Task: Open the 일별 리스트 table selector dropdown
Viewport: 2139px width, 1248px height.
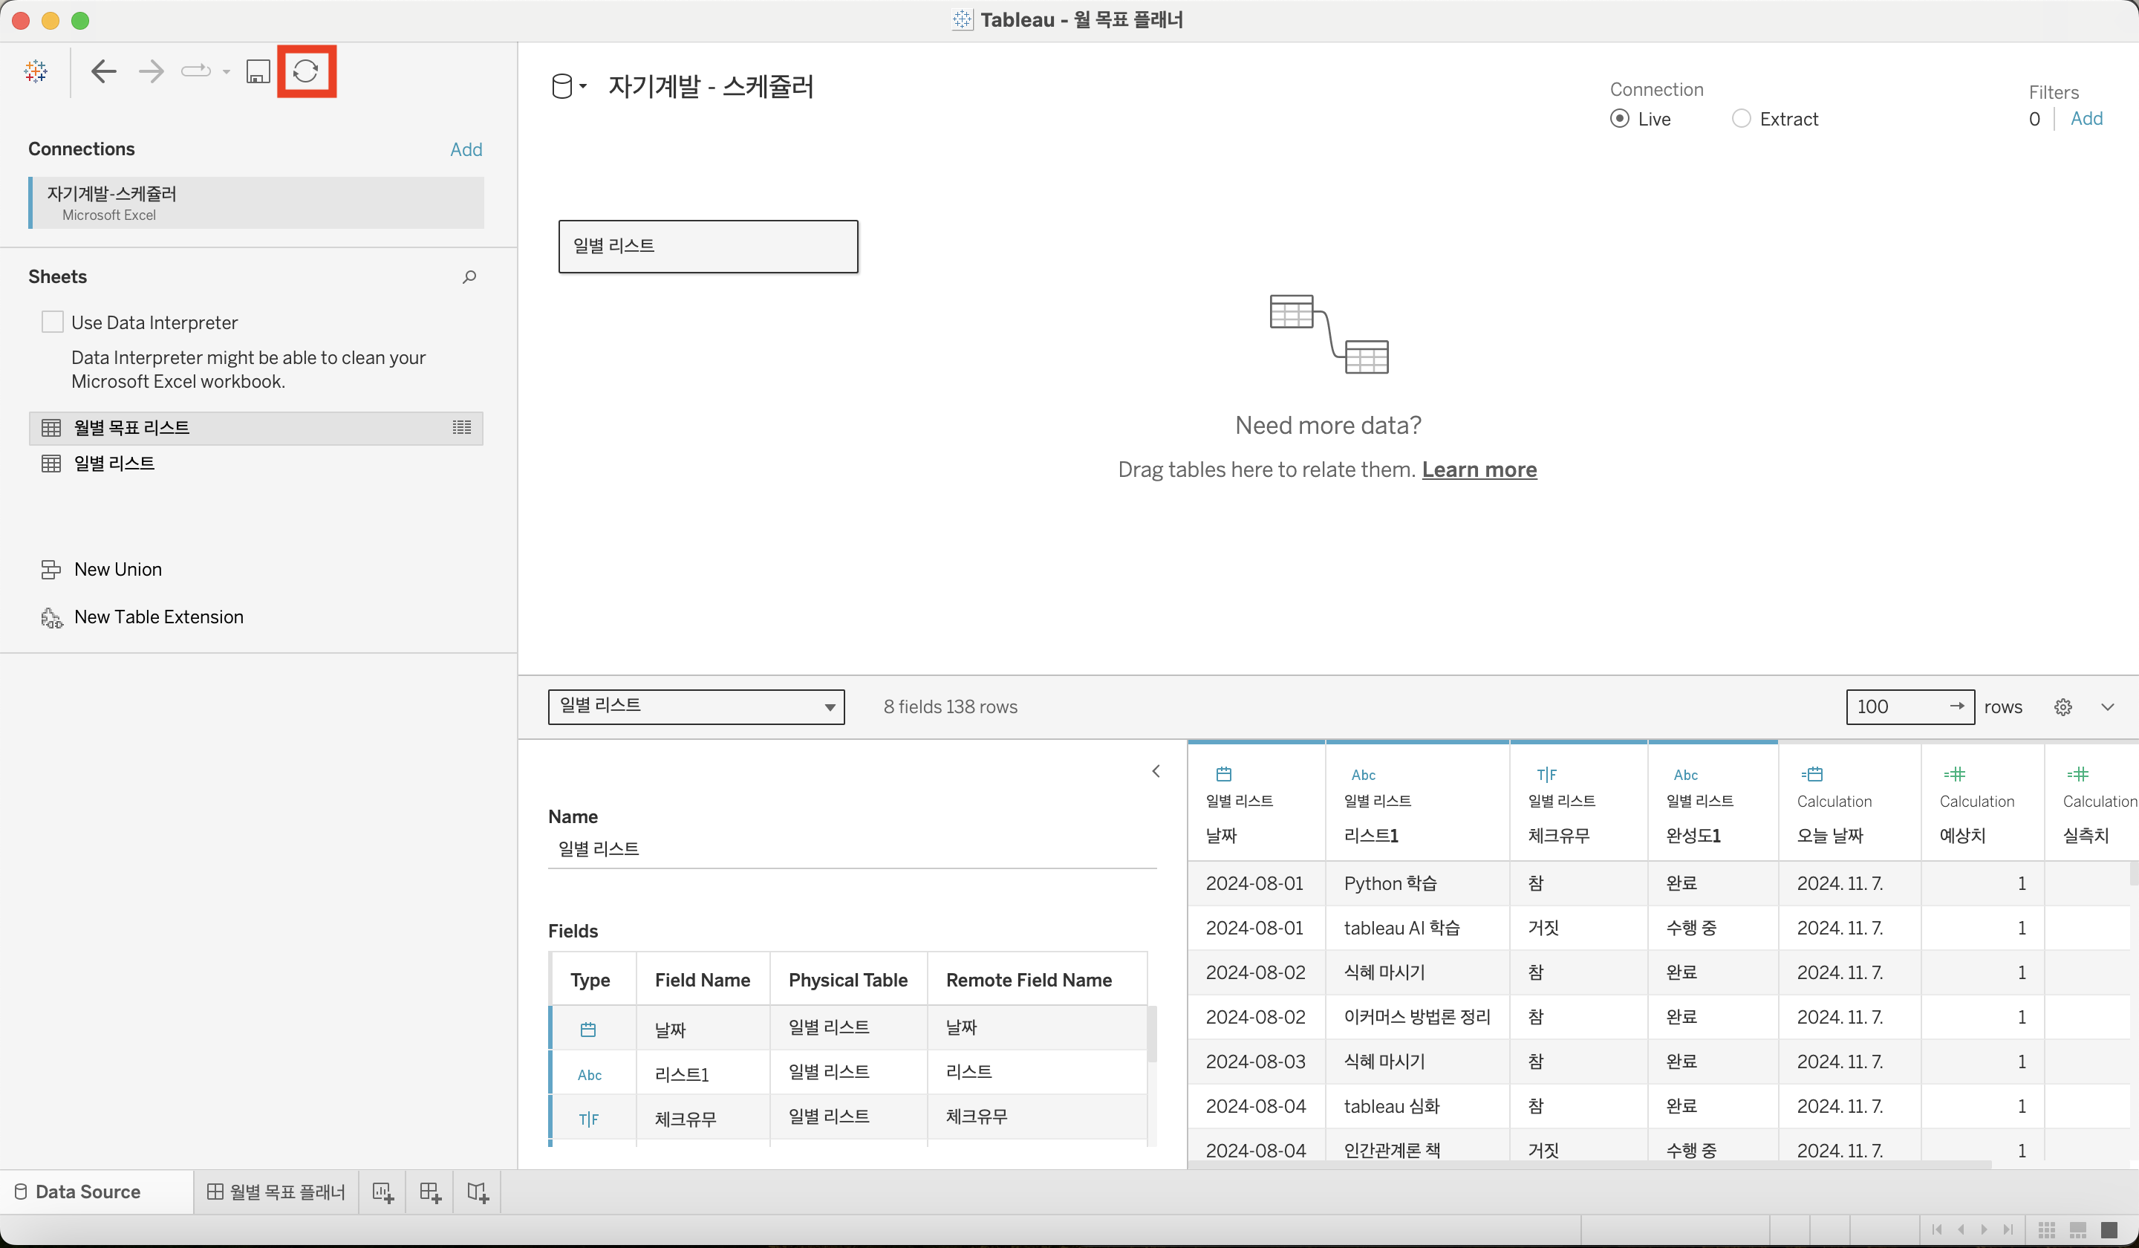Action: (x=696, y=707)
